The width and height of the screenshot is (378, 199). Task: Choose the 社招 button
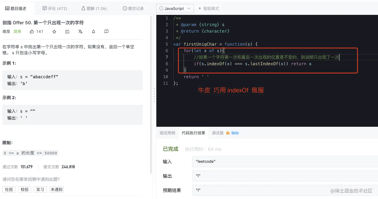(9, 190)
